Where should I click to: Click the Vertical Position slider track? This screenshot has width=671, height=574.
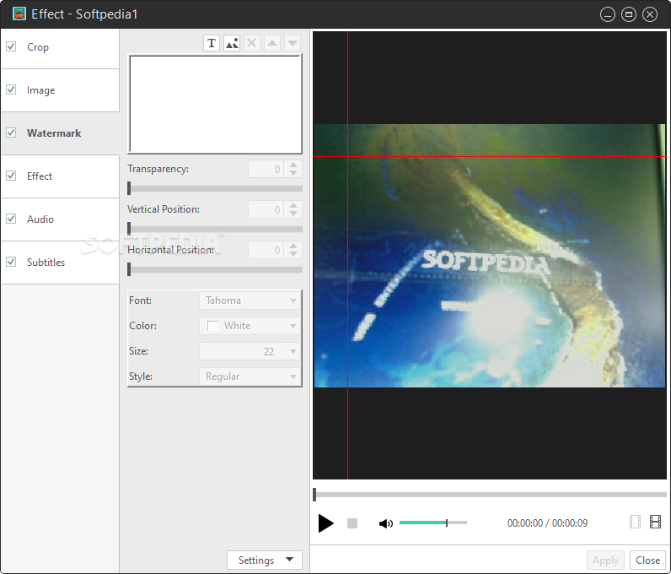coord(215,229)
